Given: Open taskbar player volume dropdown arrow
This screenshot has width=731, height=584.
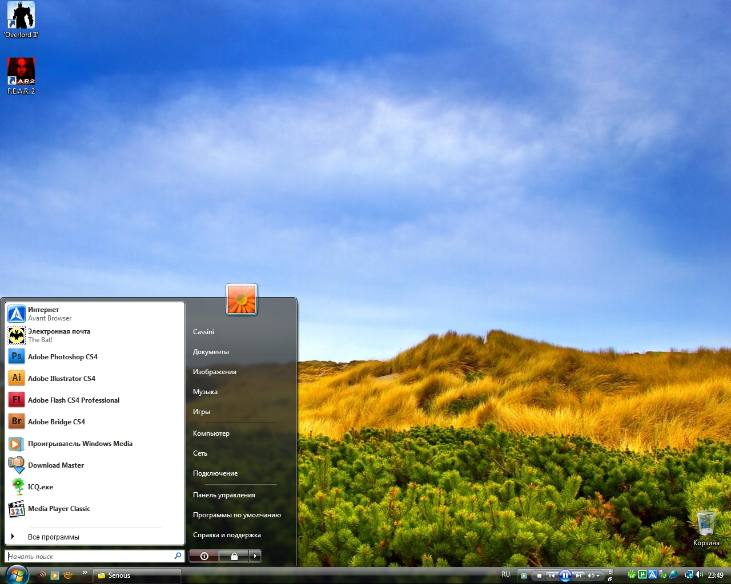Looking at the screenshot, I should click(x=598, y=576).
